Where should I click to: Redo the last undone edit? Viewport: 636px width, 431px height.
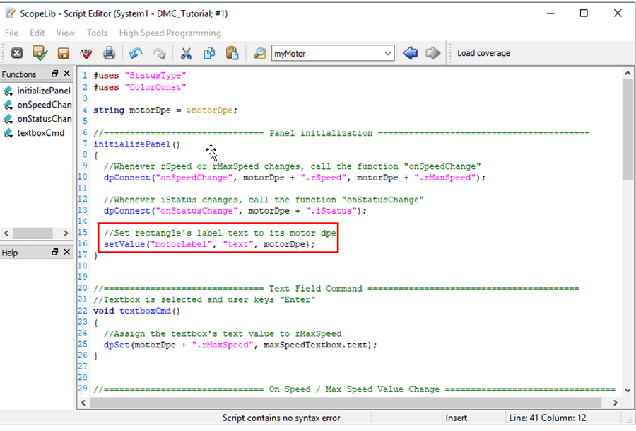click(x=159, y=53)
